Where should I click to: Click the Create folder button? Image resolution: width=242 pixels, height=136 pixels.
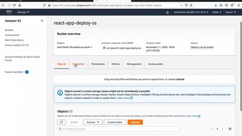[x=115, y=122]
